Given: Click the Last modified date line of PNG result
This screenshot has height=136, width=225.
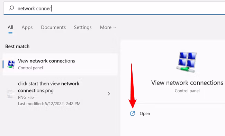Looking at the screenshot, I should click(49, 104).
